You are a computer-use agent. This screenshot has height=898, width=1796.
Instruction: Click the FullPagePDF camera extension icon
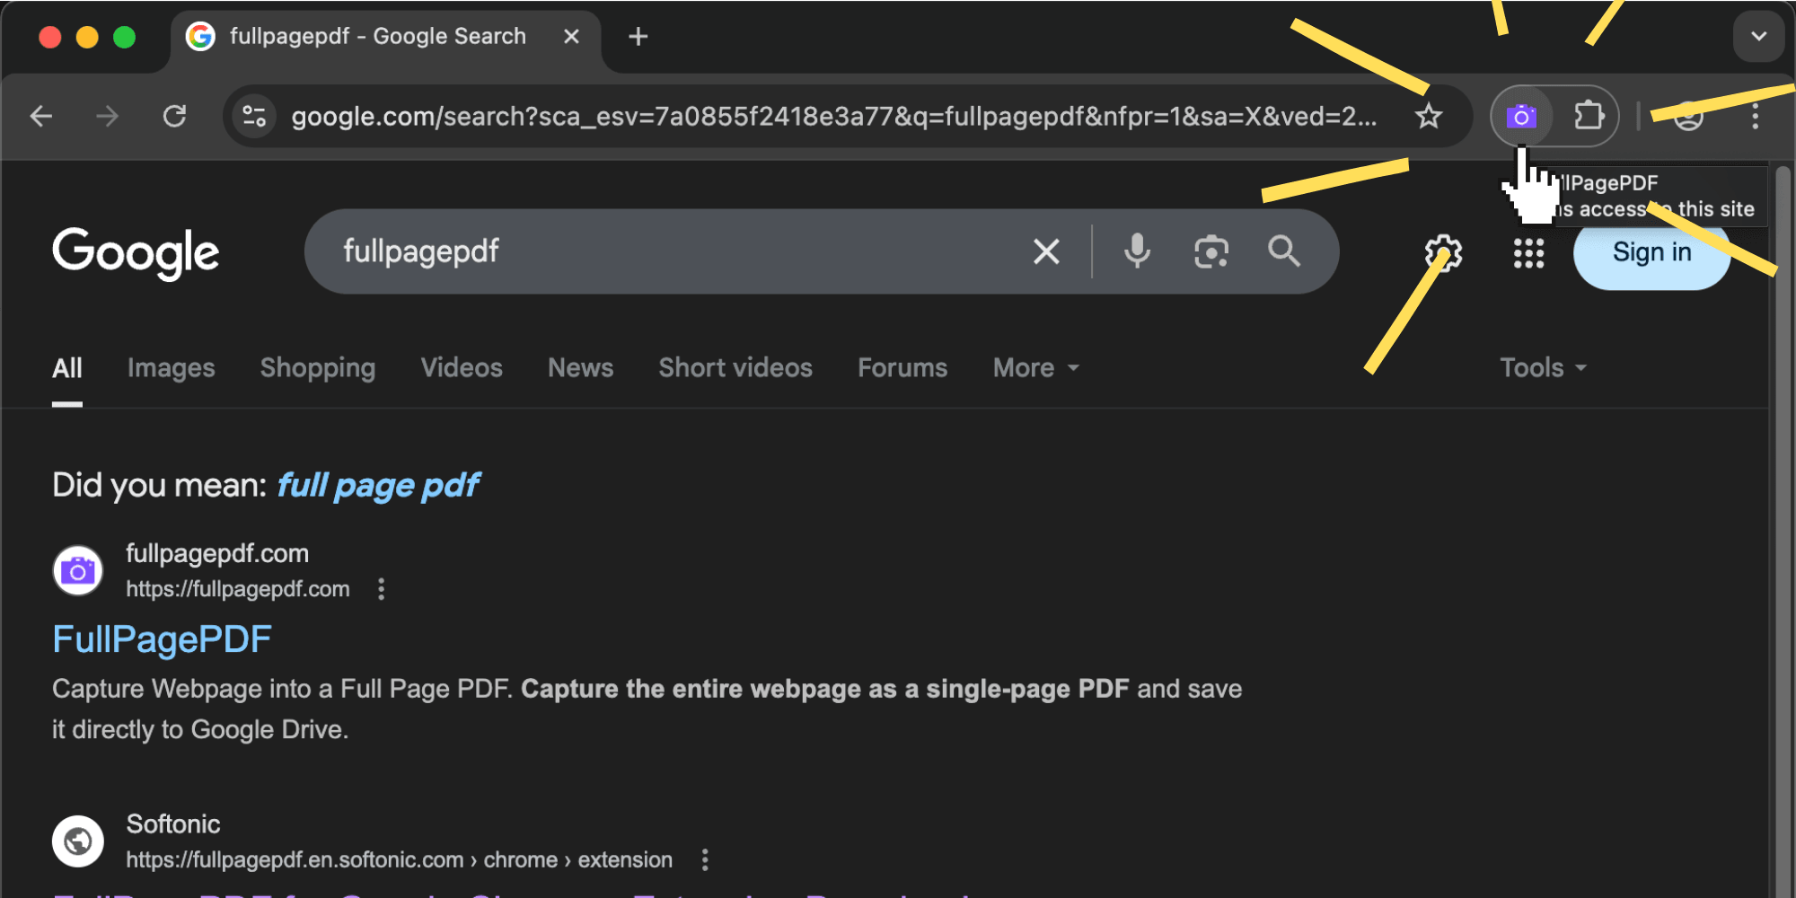[x=1521, y=116]
